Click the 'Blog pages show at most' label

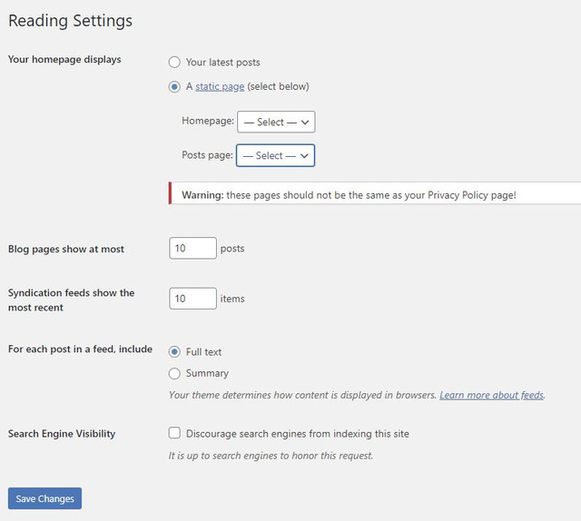click(66, 249)
